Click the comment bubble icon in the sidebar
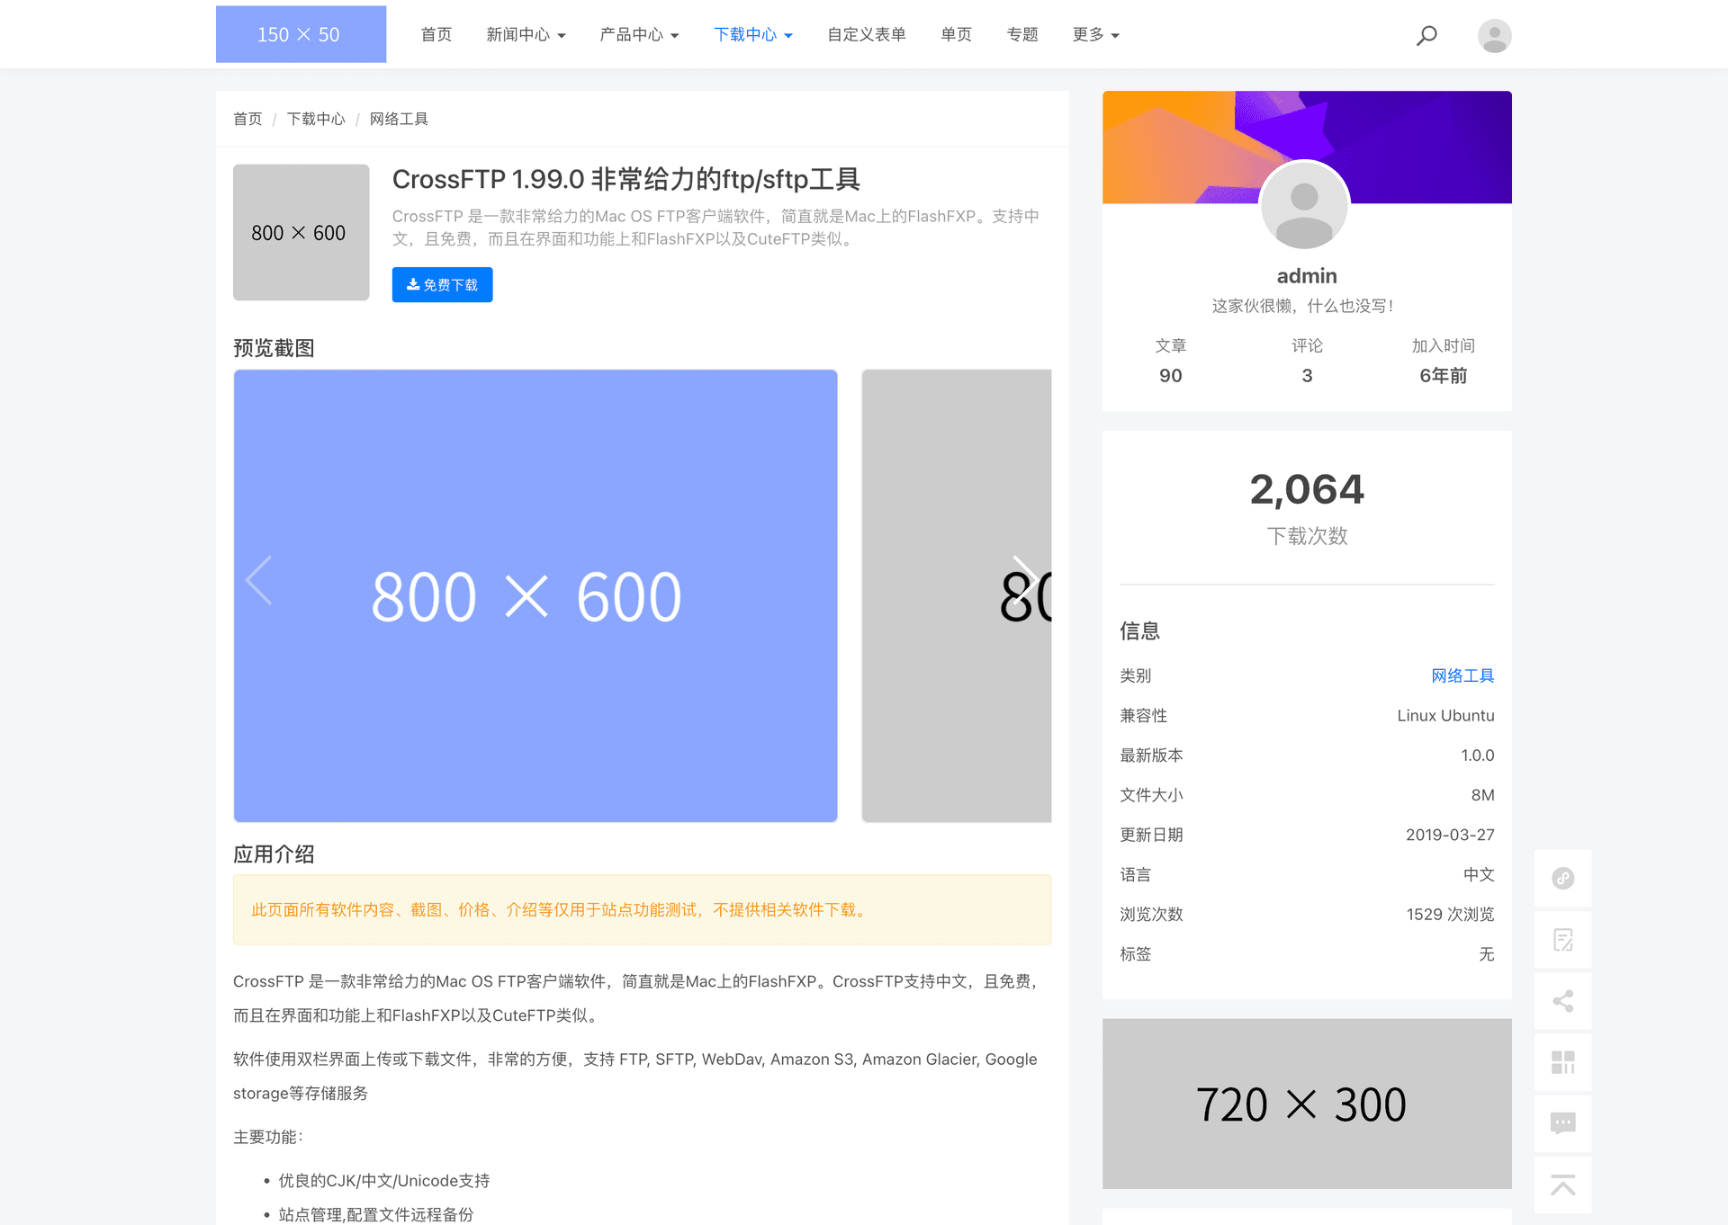The image size is (1728, 1225). click(x=1563, y=1123)
